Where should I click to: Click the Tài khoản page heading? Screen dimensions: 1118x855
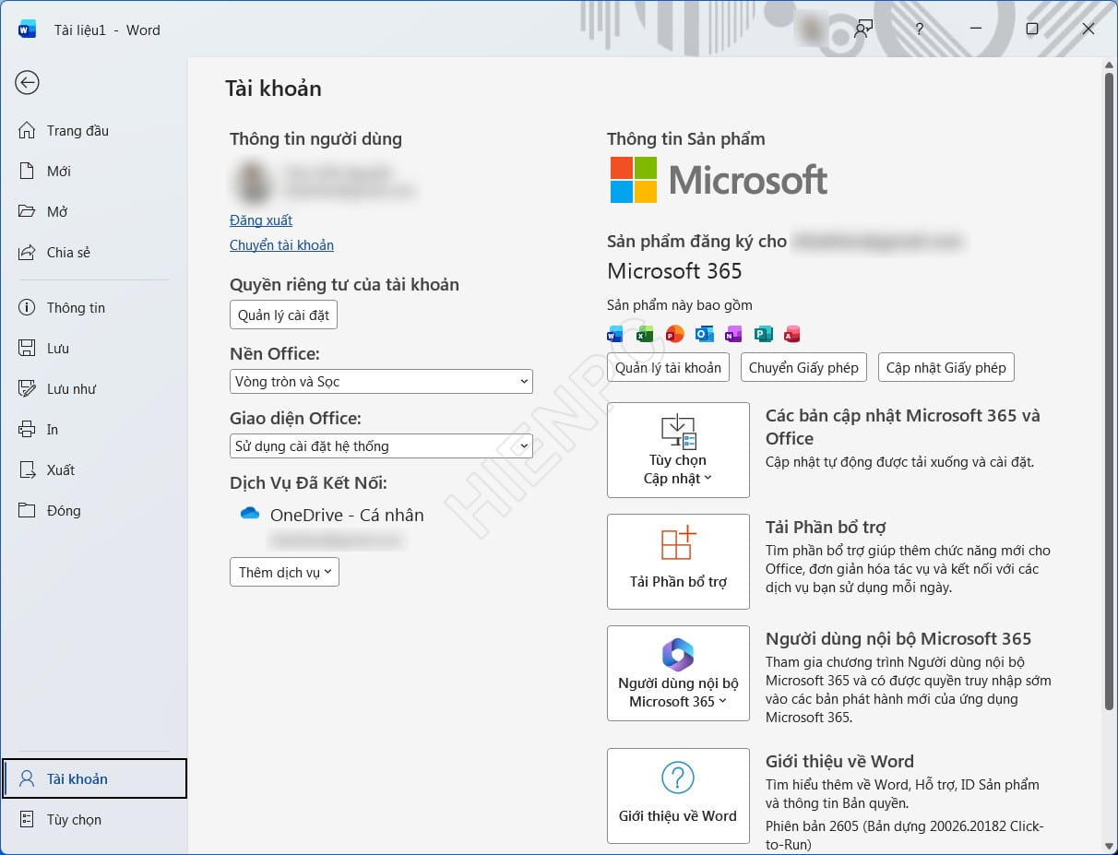pyautogui.click(x=273, y=89)
